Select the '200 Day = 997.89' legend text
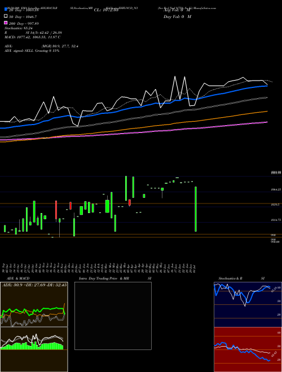Viewport: 282px width, 372px height. tap(24, 24)
